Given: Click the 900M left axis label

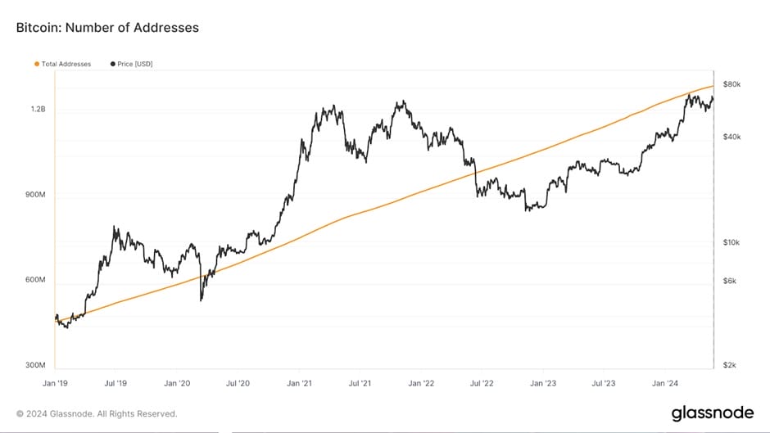Looking at the screenshot, I should pyautogui.click(x=36, y=196).
